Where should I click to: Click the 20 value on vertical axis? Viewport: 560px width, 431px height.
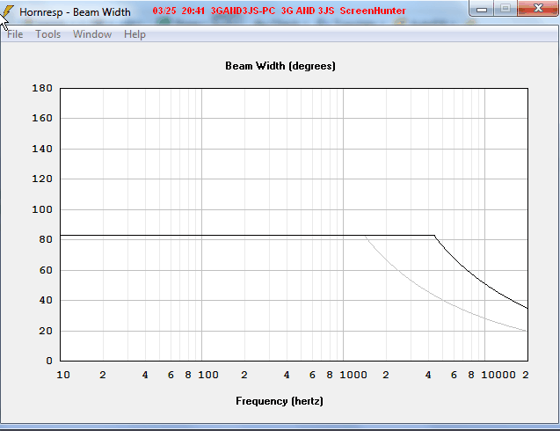tap(46, 331)
